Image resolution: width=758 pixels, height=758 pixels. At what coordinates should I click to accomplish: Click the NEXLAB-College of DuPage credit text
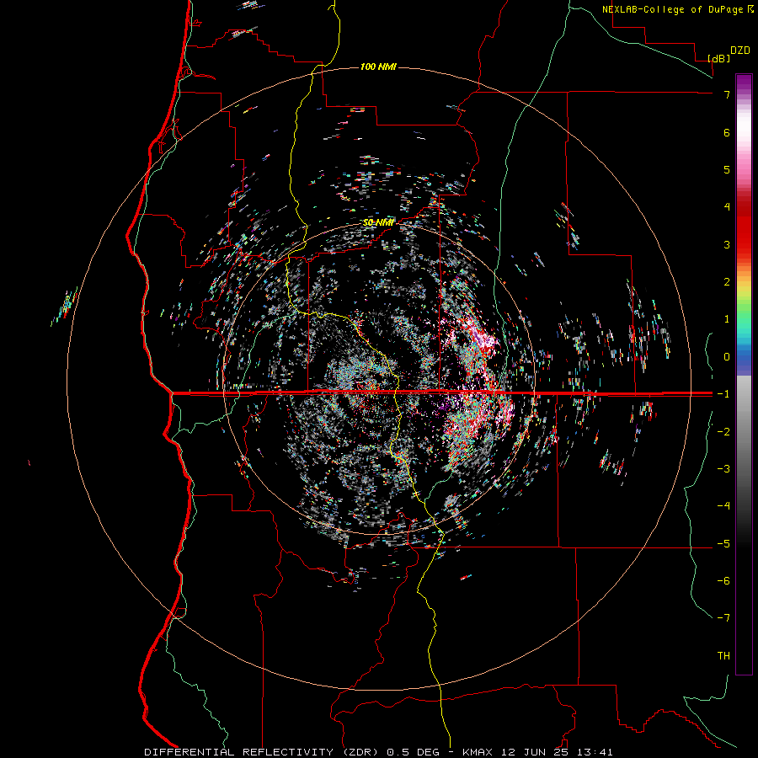pos(674,9)
